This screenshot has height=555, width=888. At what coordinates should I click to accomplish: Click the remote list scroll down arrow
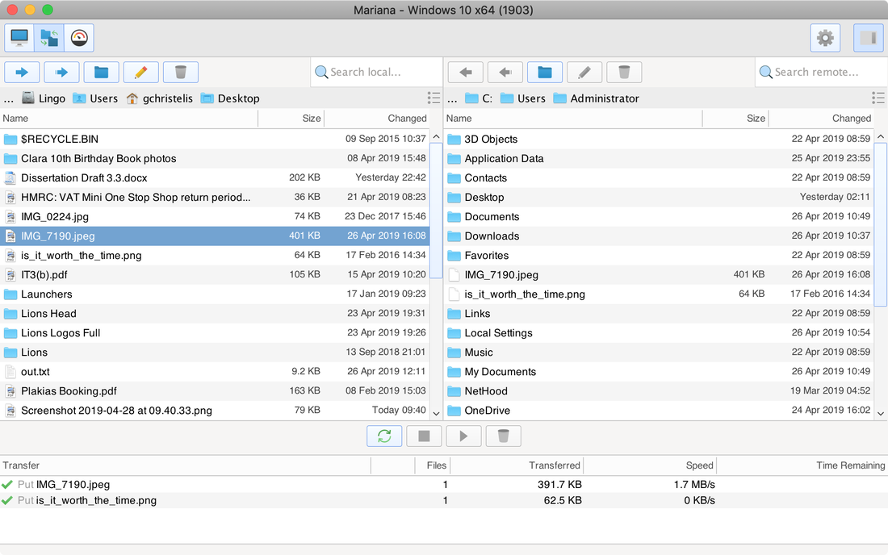[x=881, y=414]
